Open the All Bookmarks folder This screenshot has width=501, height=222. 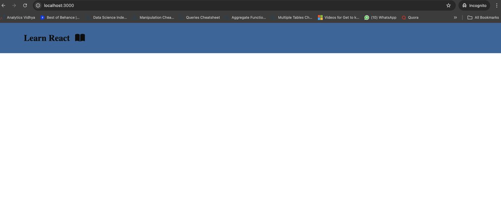[x=483, y=18]
